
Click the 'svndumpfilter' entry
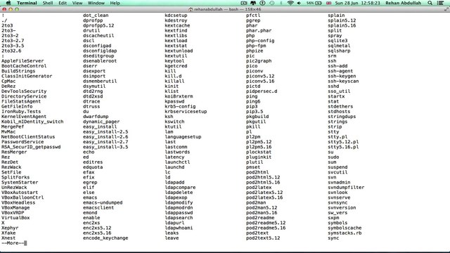pos(346,188)
